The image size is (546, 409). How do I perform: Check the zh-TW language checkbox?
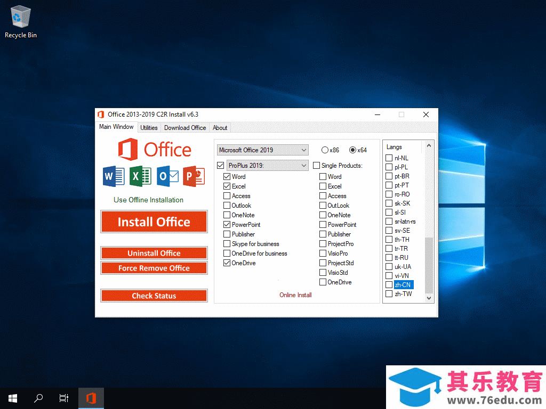click(x=389, y=293)
